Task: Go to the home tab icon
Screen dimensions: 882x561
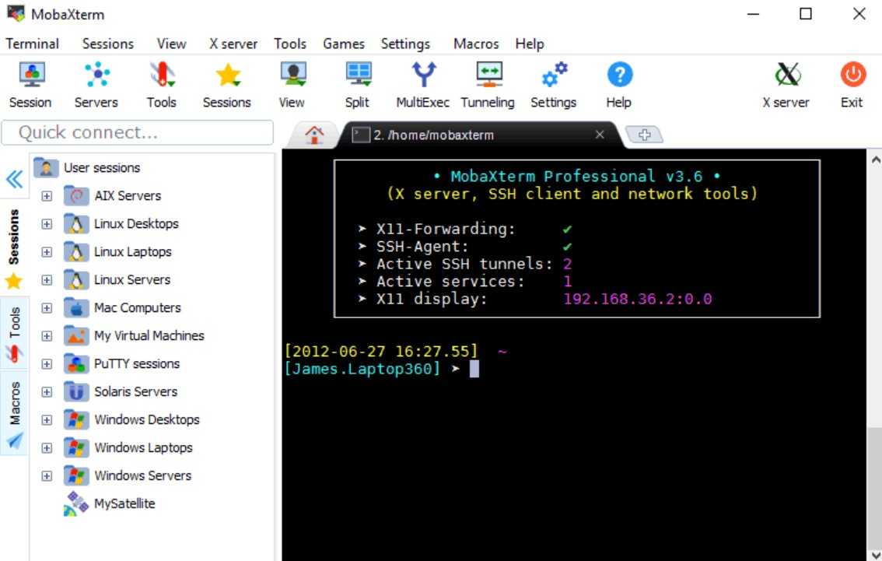Action: (x=314, y=135)
